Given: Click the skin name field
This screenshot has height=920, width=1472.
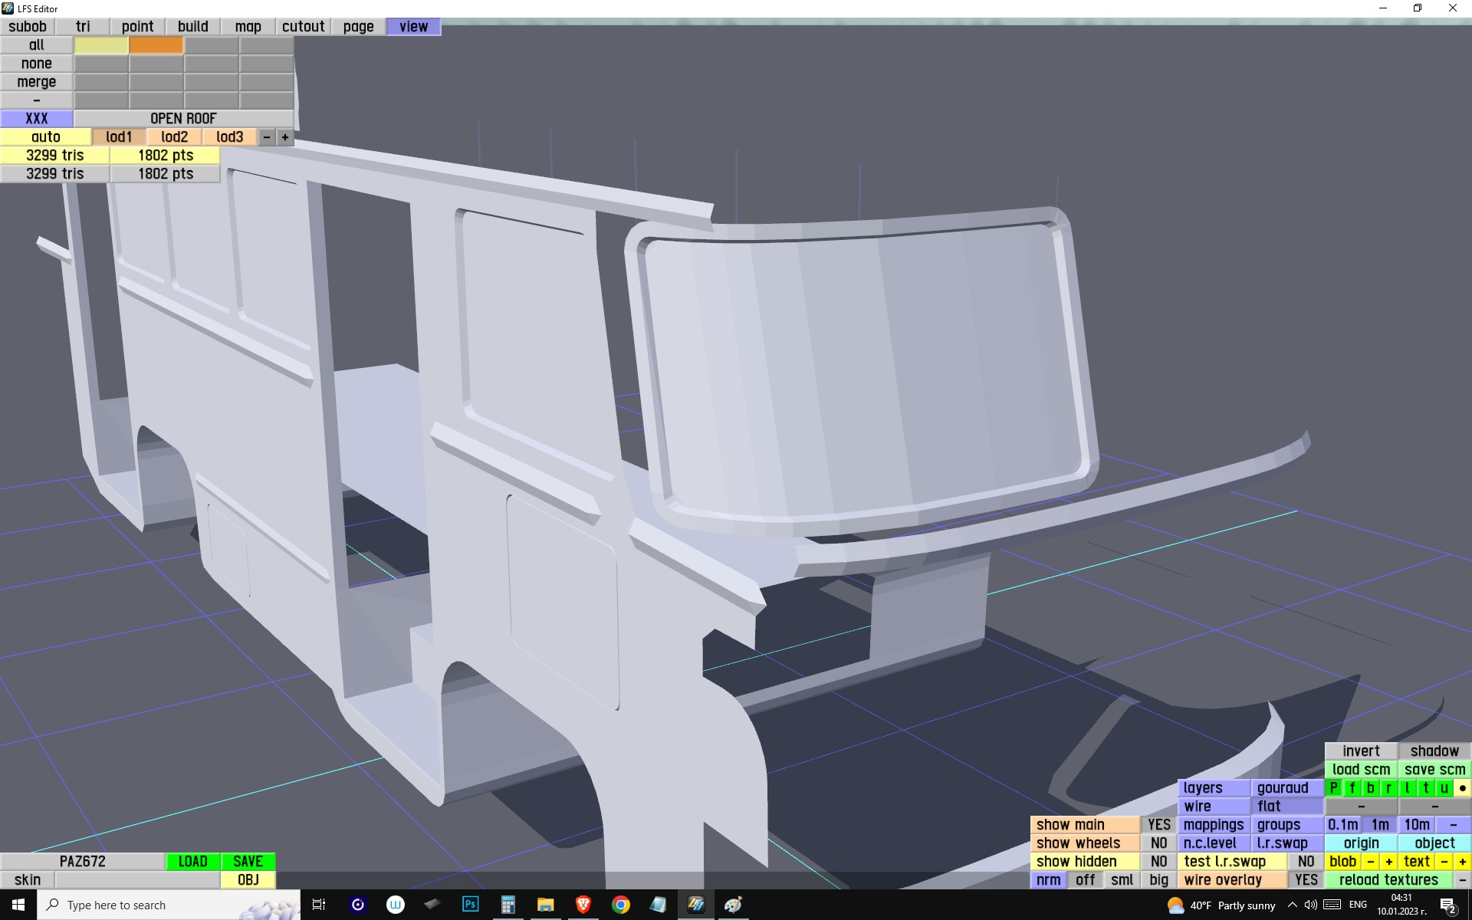Looking at the screenshot, I should point(137,880).
